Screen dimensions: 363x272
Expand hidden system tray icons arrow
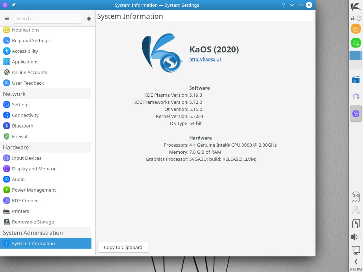pyautogui.click(x=356, y=262)
